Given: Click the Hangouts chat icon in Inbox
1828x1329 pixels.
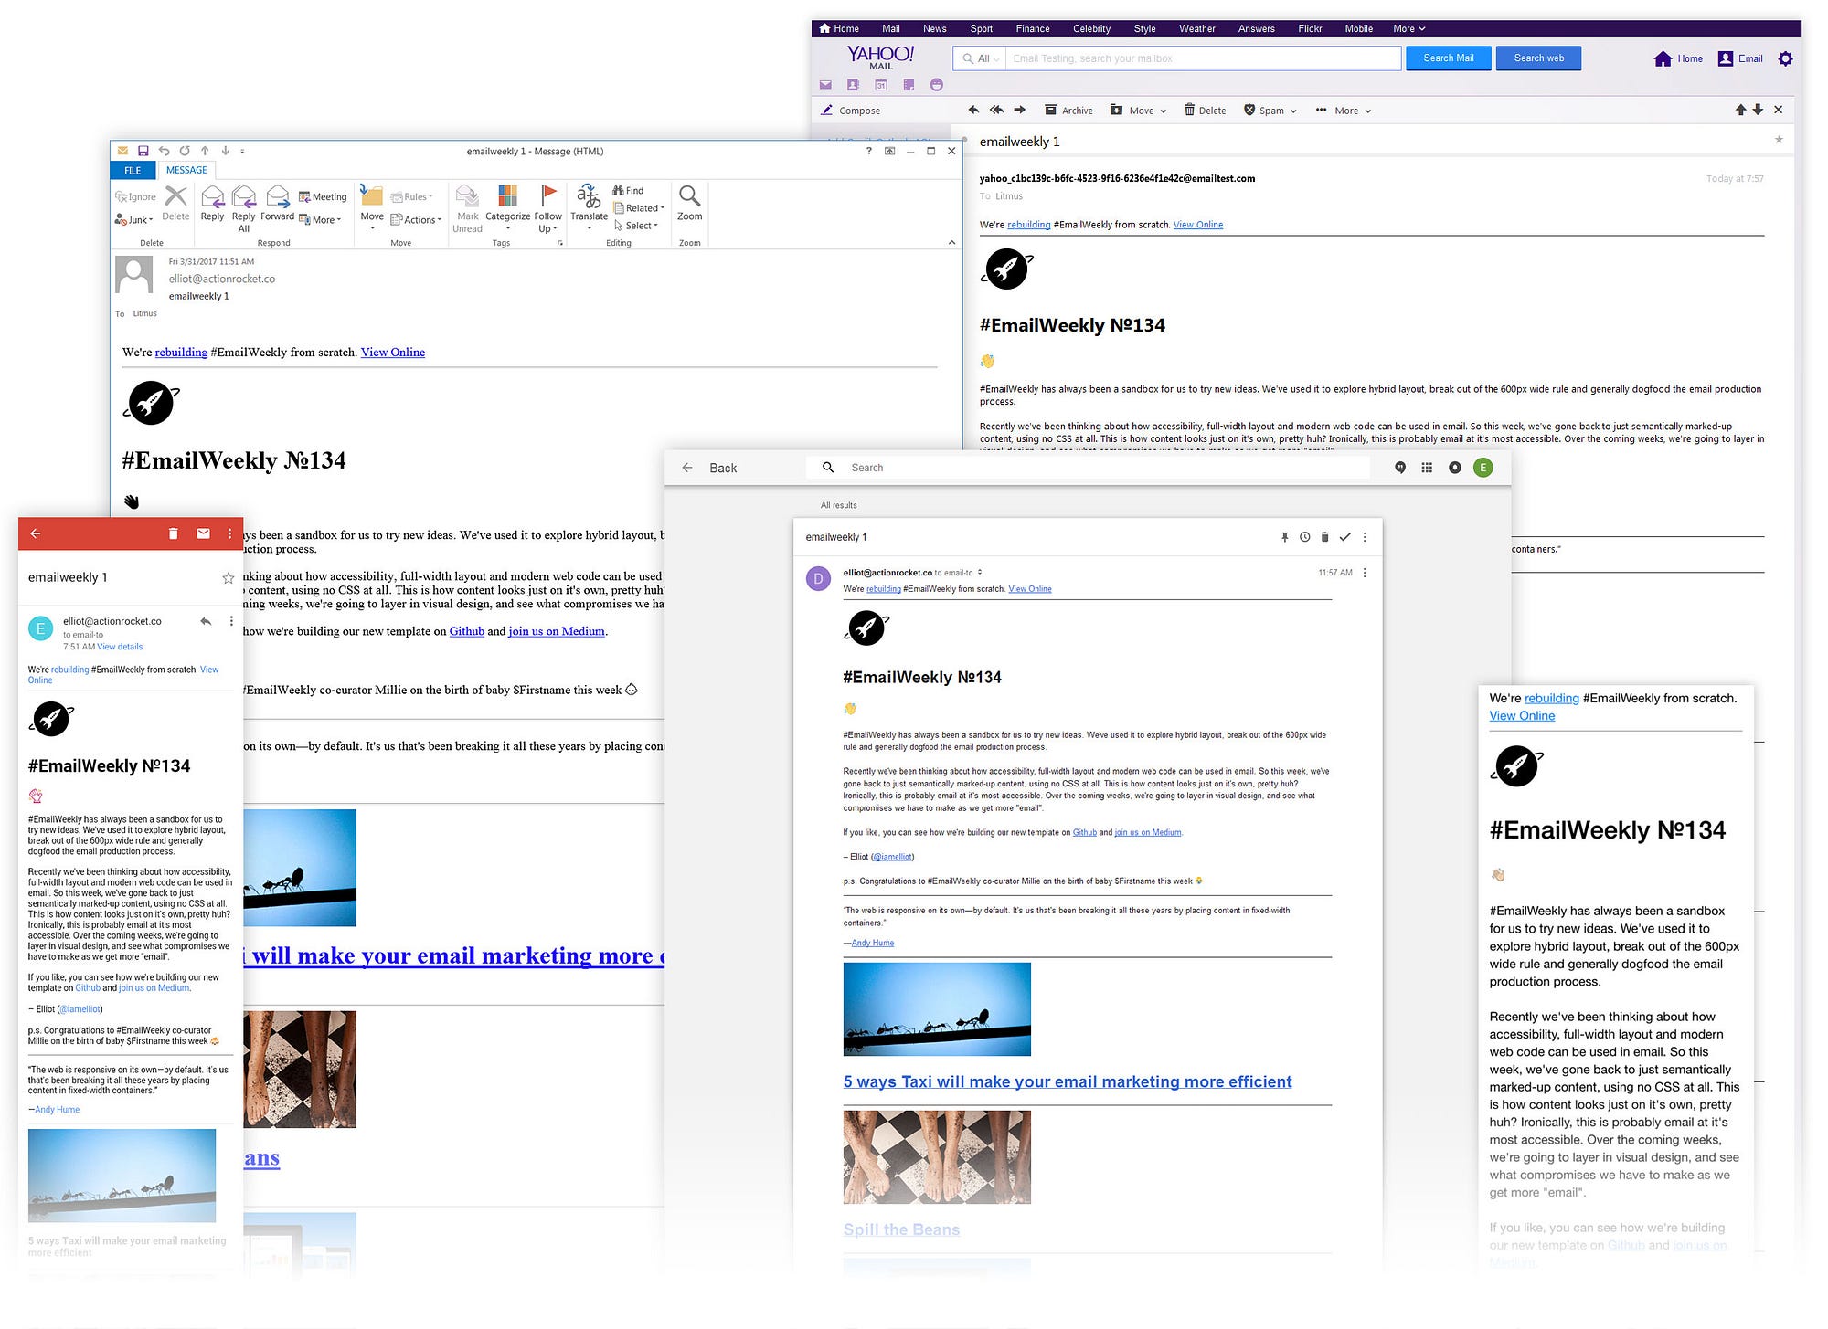Looking at the screenshot, I should tap(1400, 468).
